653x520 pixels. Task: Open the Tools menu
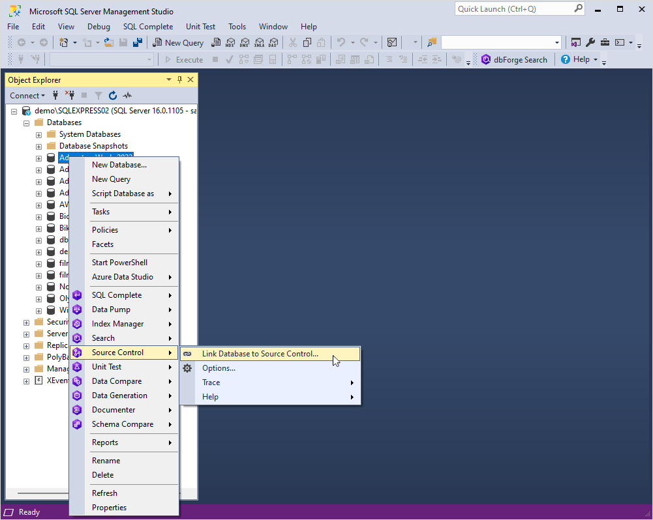pyautogui.click(x=237, y=27)
